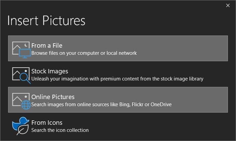Click 'Browse files on your computer or local network'
The image size is (236, 141).
84,53
